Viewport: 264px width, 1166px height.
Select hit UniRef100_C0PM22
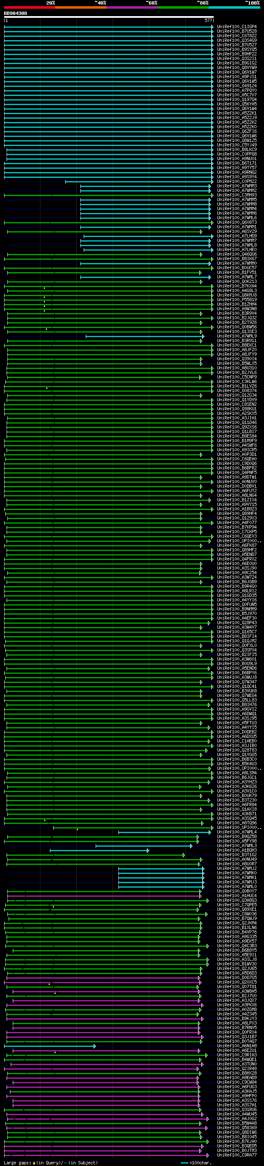click(237, 182)
